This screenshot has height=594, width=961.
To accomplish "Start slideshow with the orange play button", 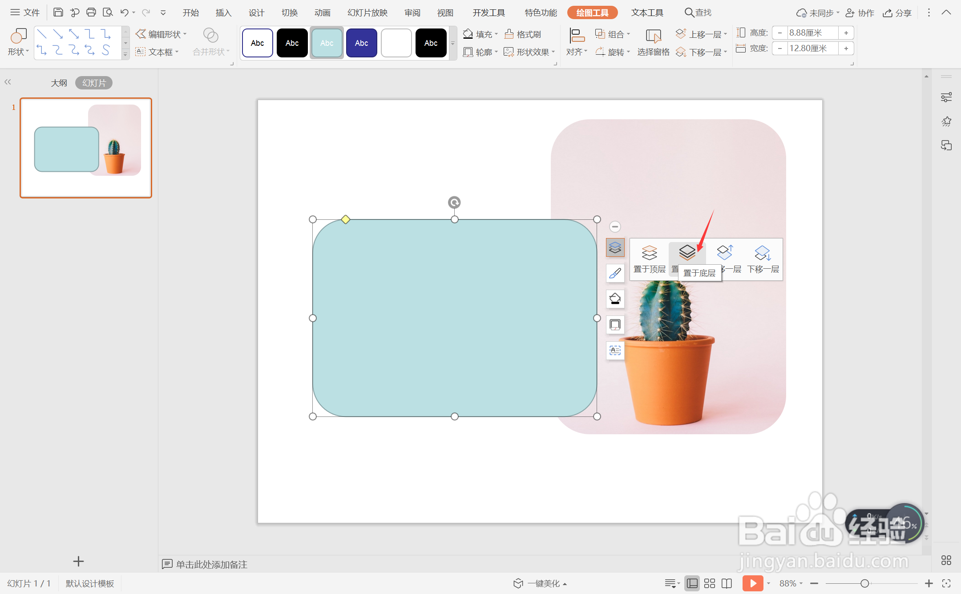I will 752,583.
